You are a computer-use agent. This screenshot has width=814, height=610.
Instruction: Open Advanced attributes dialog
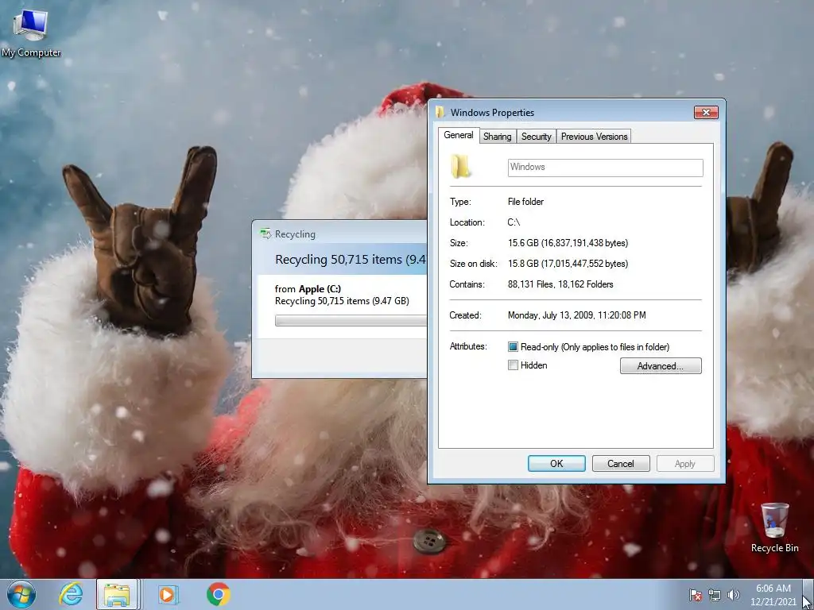coord(661,365)
